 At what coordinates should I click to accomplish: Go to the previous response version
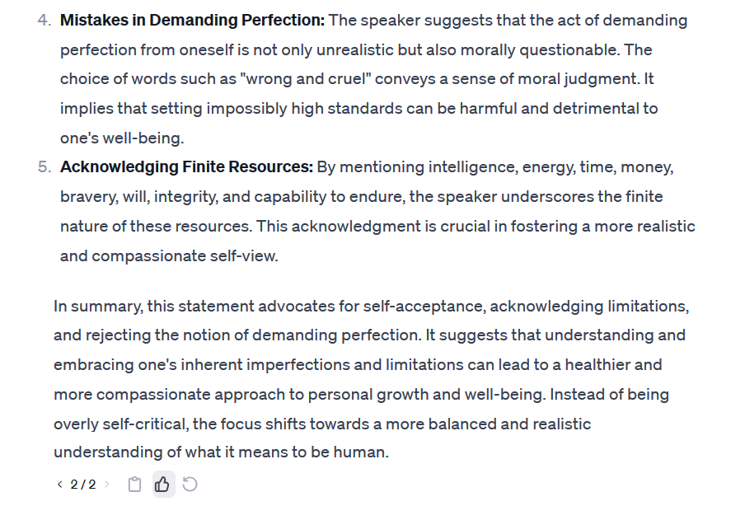[59, 485]
